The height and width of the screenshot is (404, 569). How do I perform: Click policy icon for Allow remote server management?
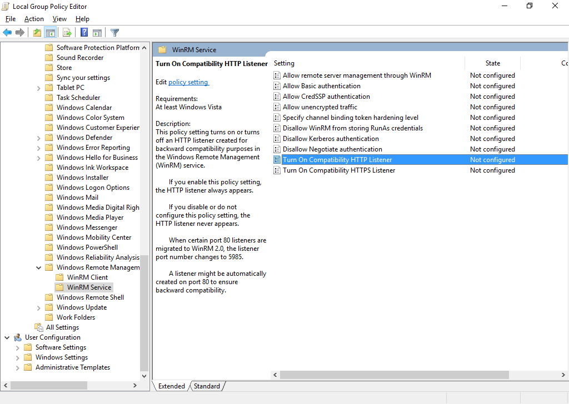tap(277, 75)
